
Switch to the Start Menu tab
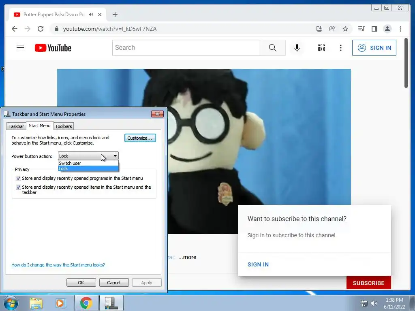click(x=40, y=126)
